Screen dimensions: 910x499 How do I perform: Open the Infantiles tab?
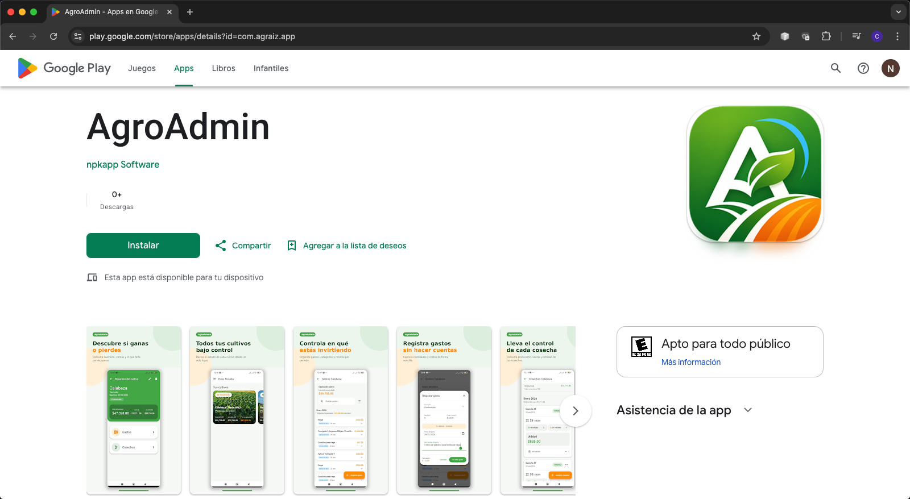point(271,68)
